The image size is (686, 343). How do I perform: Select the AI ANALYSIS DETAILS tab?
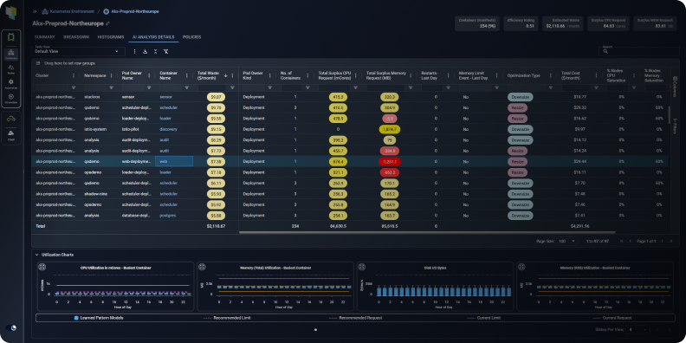153,37
